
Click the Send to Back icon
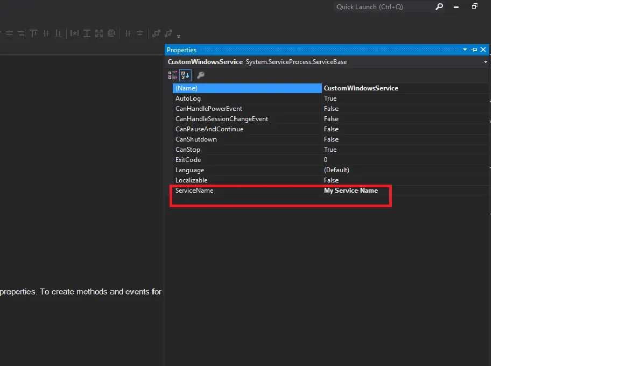pyautogui.click(x=168, y=33)
